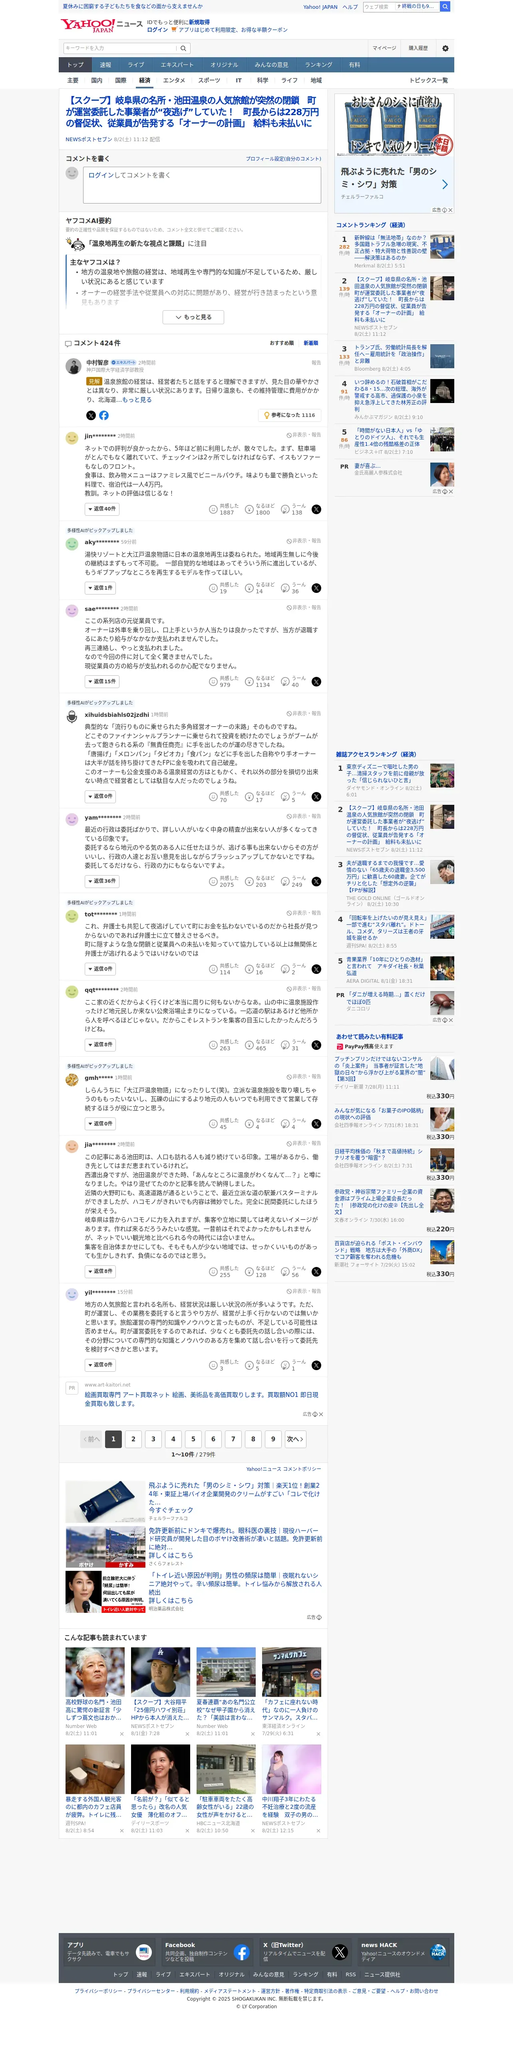Click 参考になった 1116 button
513x2055 pixels.
coord(290,415)
